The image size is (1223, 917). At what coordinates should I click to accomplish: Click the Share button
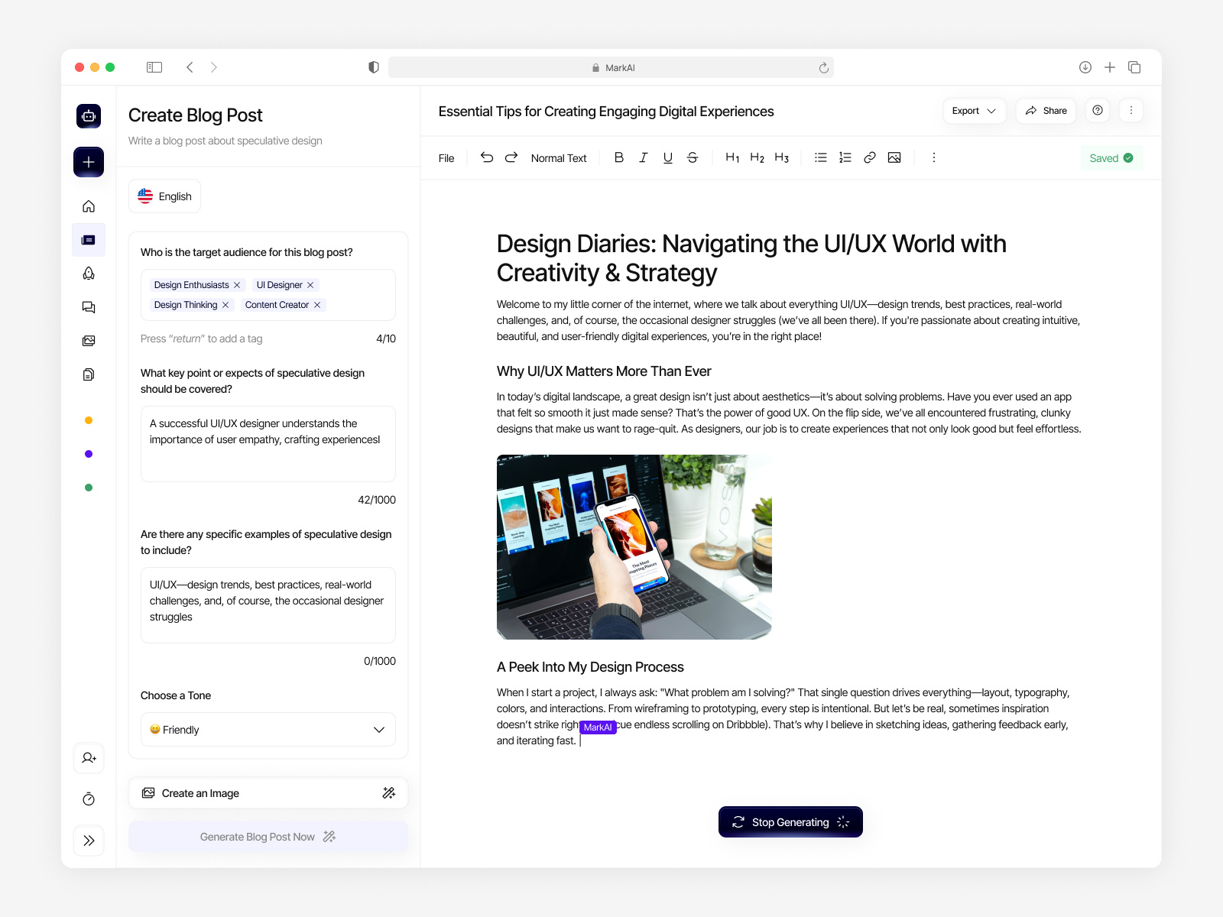tap(1046, 111)
